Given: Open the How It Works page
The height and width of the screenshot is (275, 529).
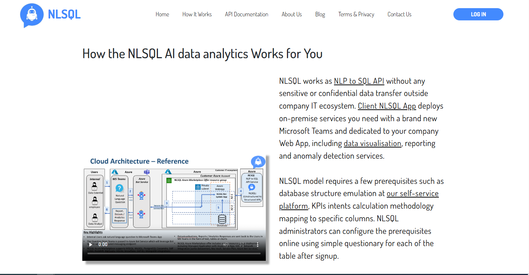Looking at the screenshot, I should (x=197, y=14).
